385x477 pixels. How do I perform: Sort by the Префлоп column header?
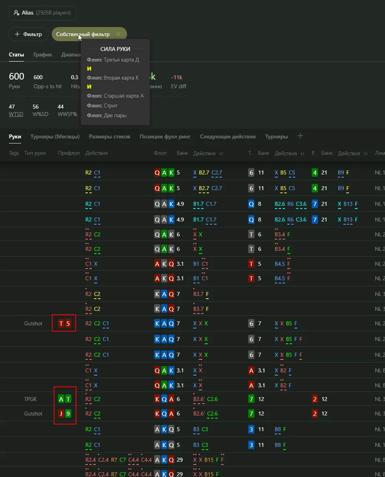pyautogui.click(x=69, y=153)
